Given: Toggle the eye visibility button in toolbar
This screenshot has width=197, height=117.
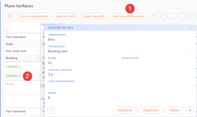Looking at the screenshot, I should (10, 16).
